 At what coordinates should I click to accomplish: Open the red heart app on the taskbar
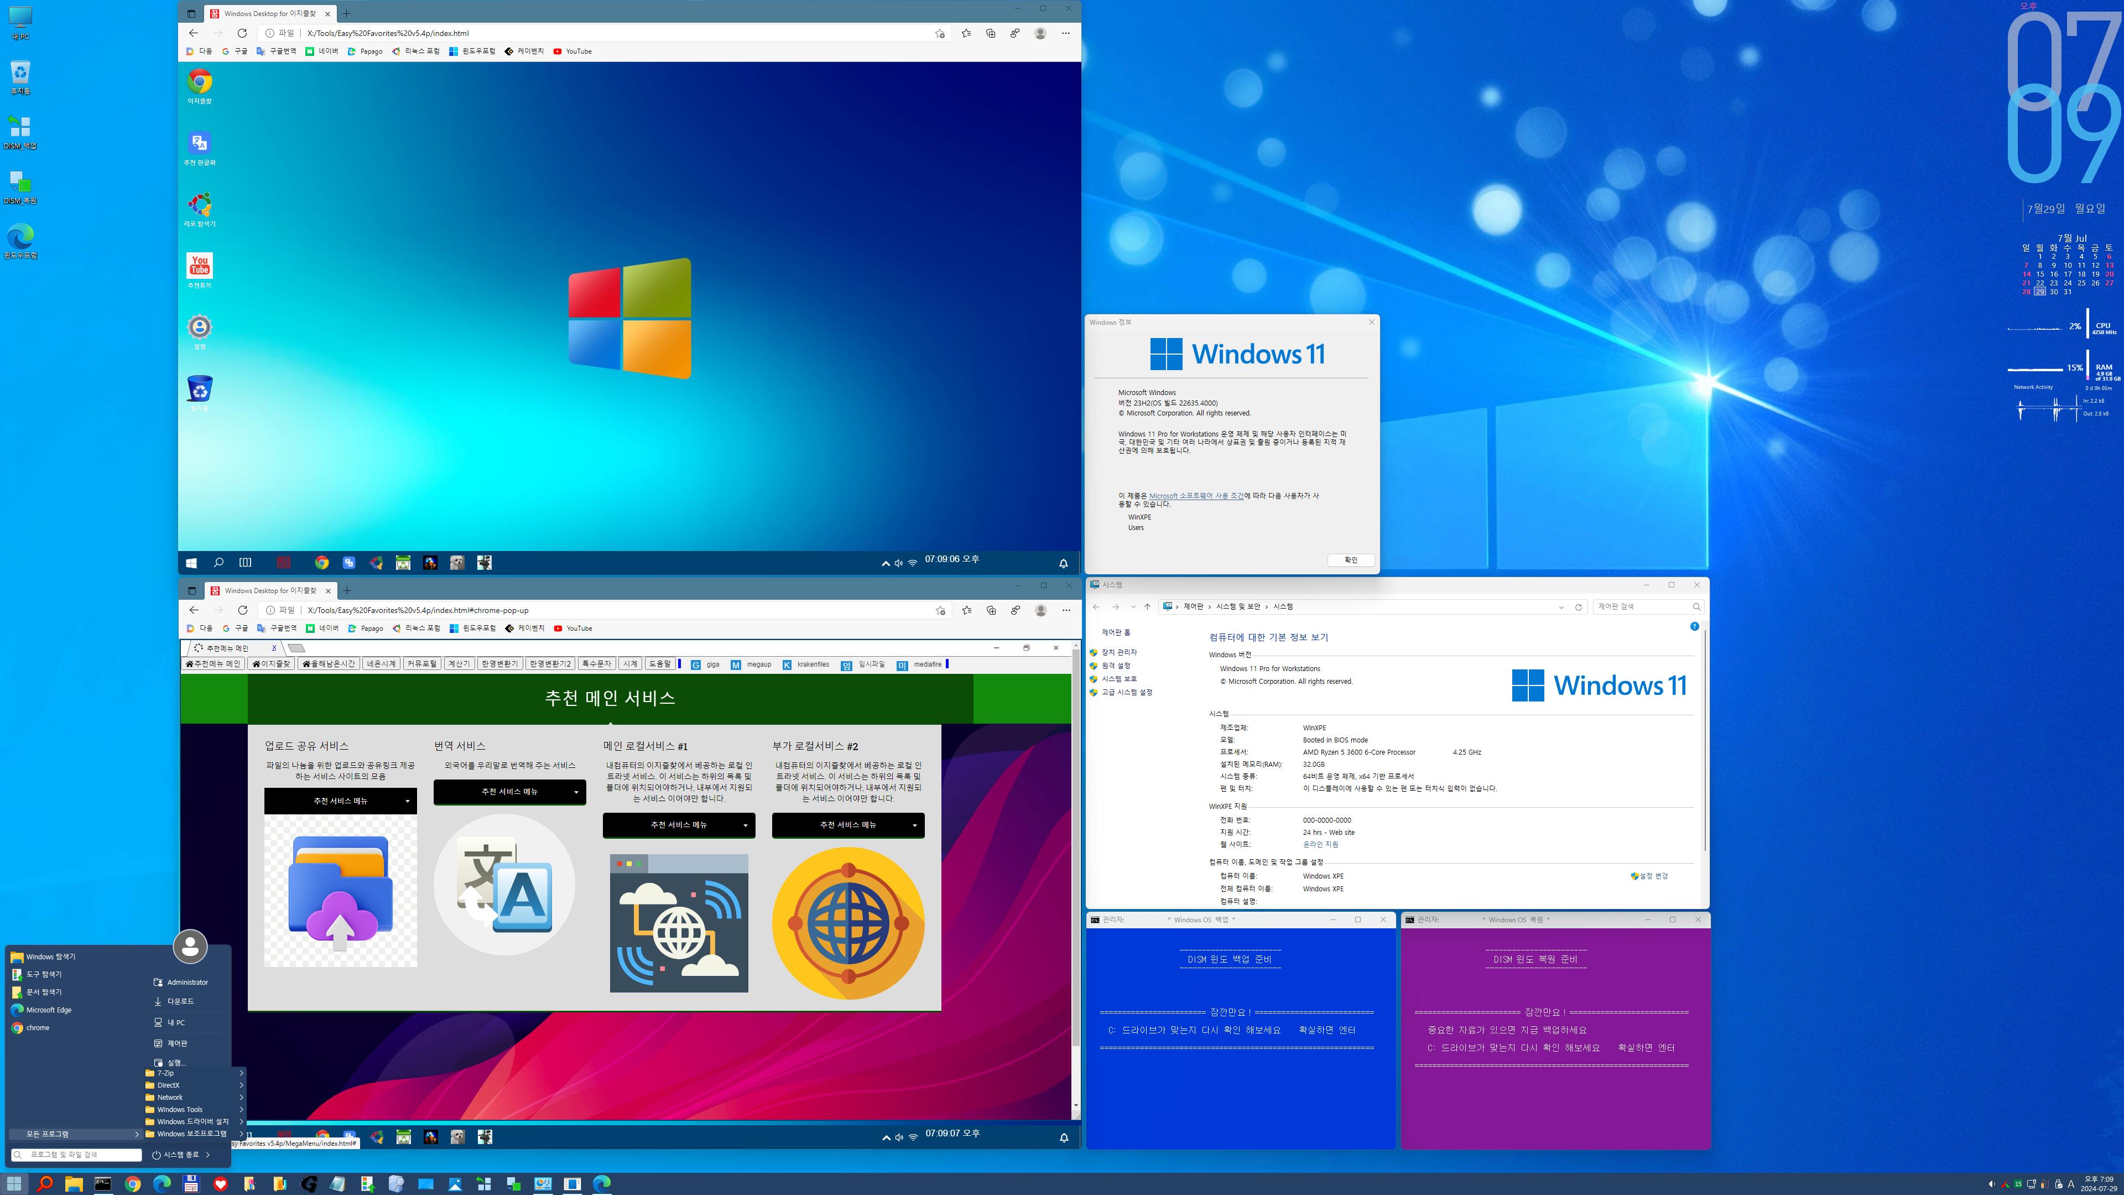coord(220,1184)
